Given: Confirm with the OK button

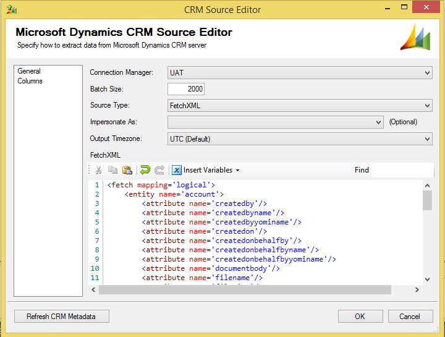Looking at the screenshot, I should pos(360,317).
